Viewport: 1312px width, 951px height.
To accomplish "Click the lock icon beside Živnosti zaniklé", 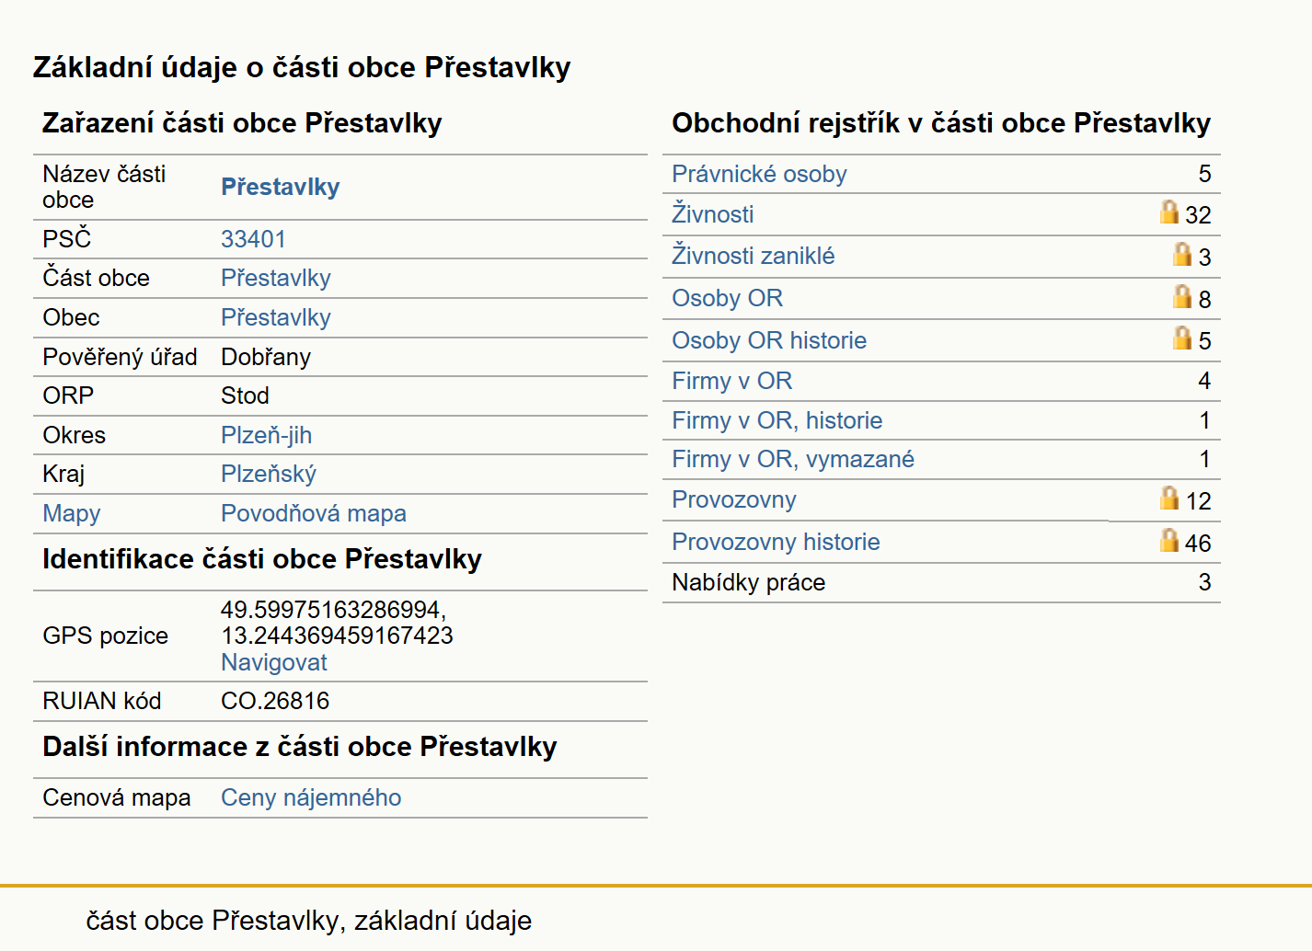I will [x=1181, y=253].
